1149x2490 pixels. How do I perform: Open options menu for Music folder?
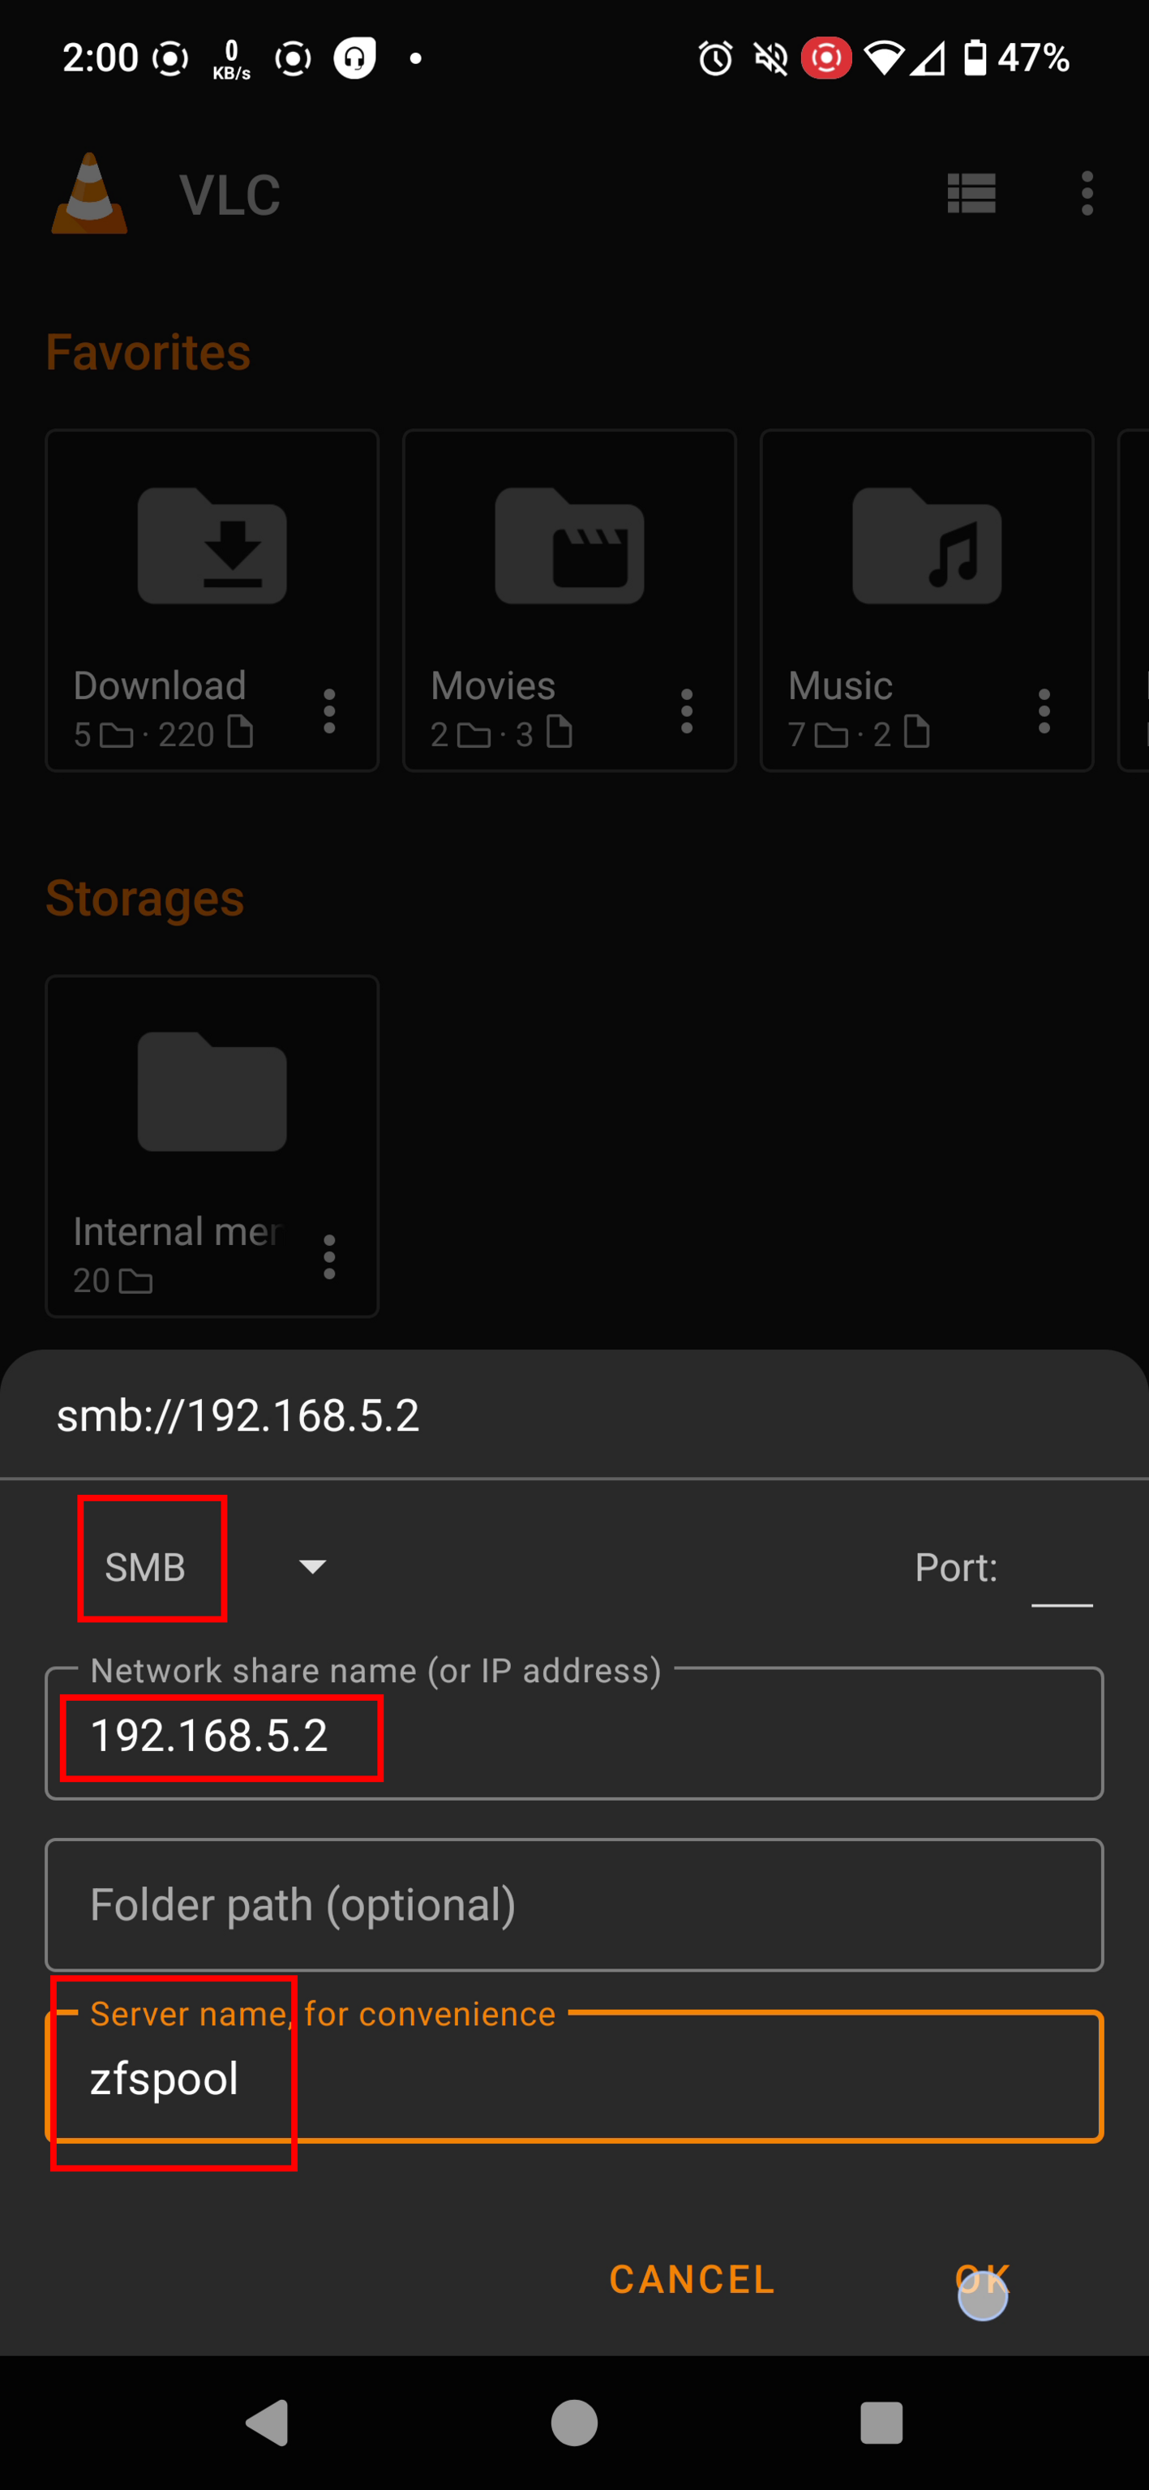(1044, 711)
